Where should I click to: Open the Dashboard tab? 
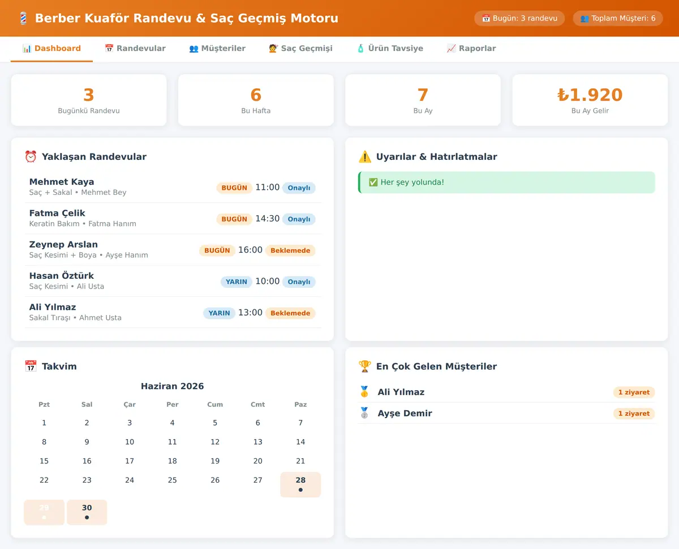pyautogui.click(x=51, y=49)
